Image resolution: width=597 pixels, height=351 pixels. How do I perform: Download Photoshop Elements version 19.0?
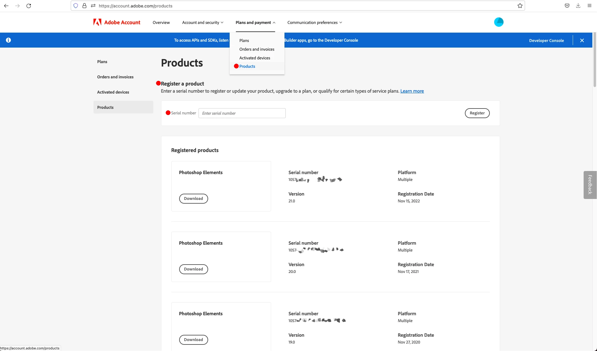pos(193,340)
